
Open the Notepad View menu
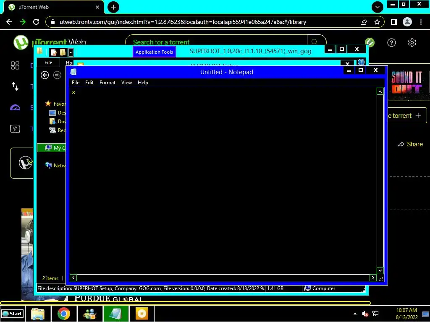click(x=126, y=83)
